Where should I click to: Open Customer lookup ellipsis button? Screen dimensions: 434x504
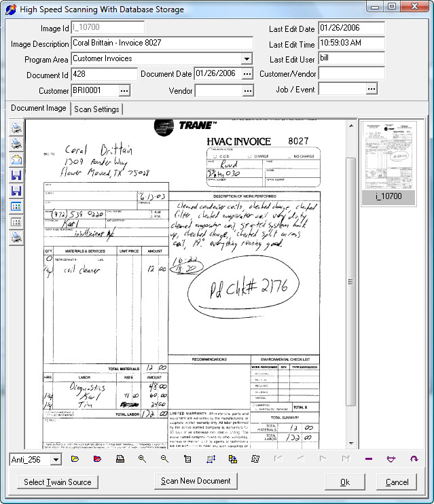pos(124,90)
